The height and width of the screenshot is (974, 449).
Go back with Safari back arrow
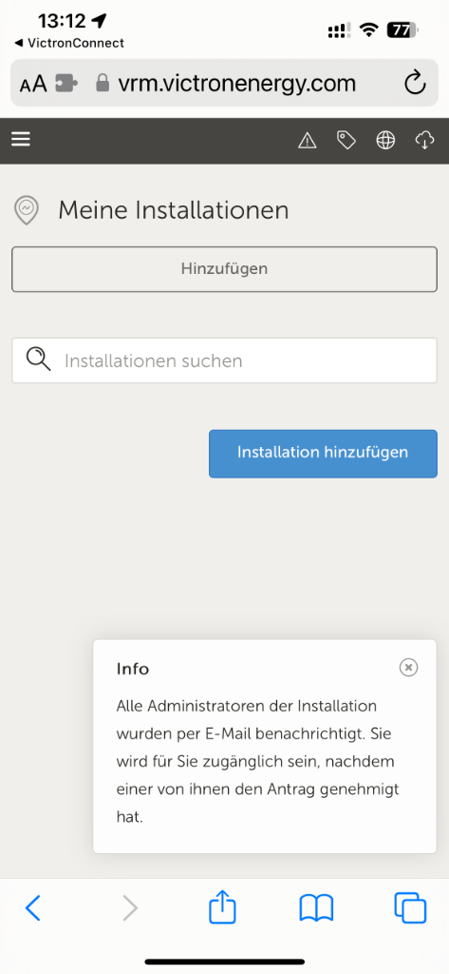click(x=33, y=908)
